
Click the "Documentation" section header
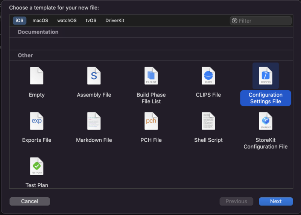coord(38,32)
